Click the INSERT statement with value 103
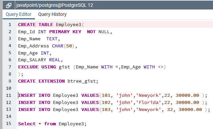Image resolution: width=213 pixels, height=129 pixels. click(114, 109)
